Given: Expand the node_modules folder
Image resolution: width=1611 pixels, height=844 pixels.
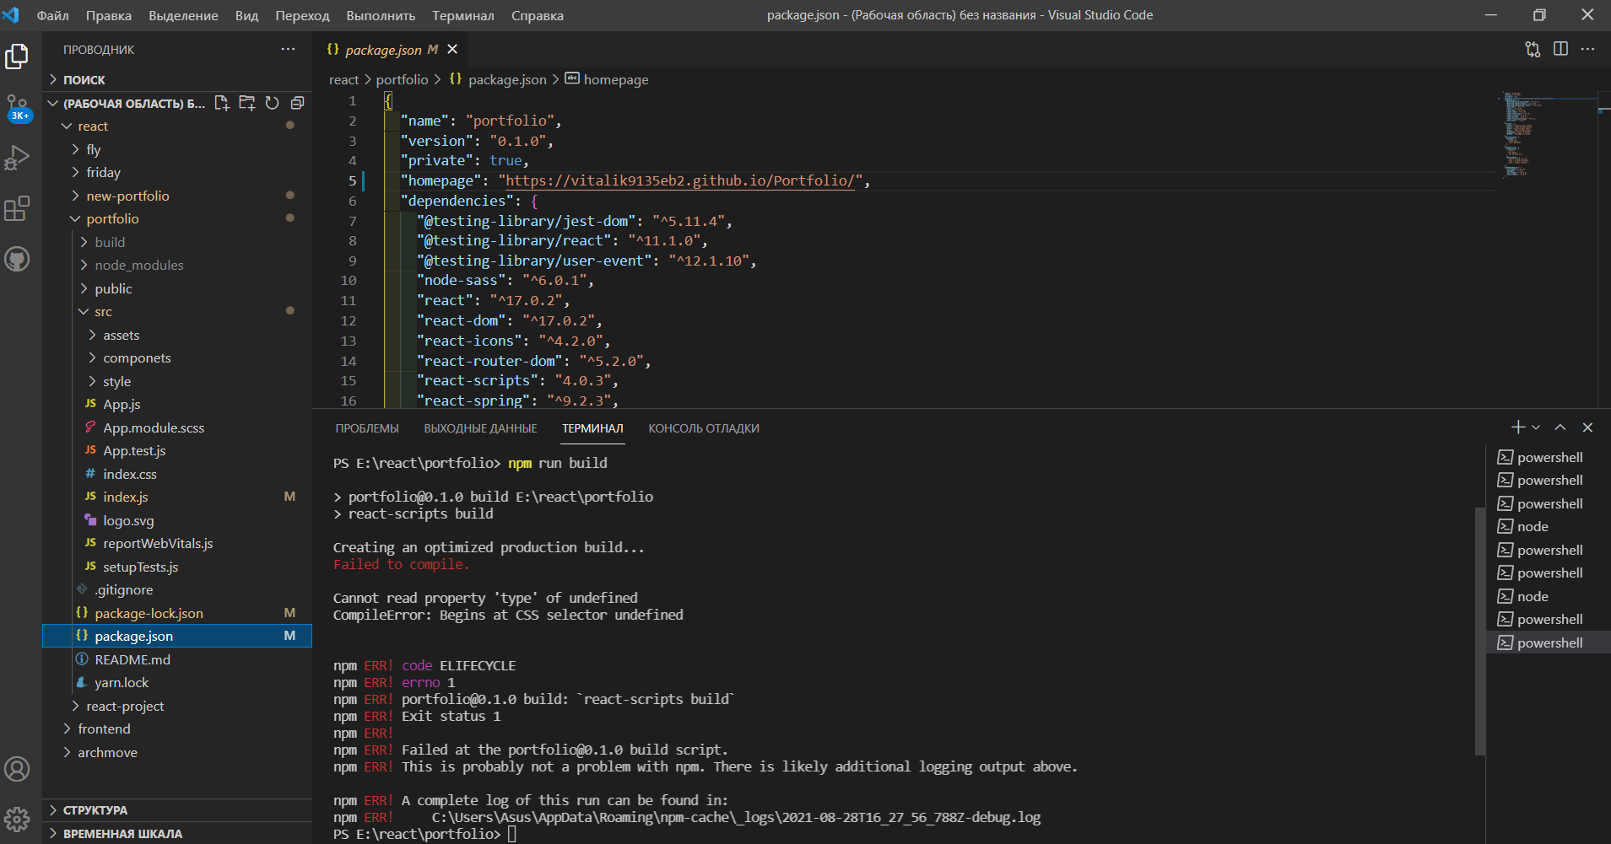Looking at the screenshot, I should 177,265.
